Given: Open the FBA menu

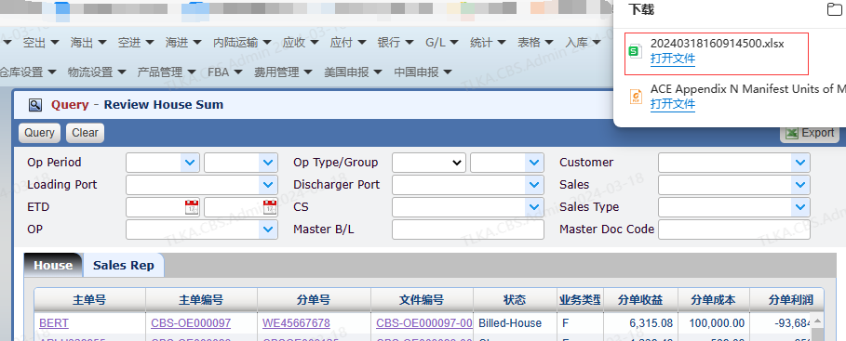Looking at the screenshot, I should click(x=225, y=72).
